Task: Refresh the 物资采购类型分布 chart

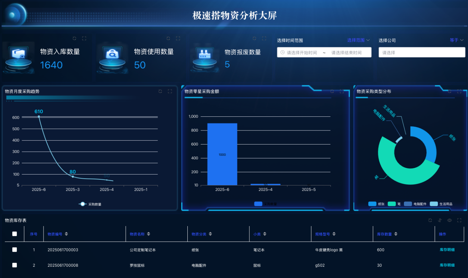Action: (449, 91)
